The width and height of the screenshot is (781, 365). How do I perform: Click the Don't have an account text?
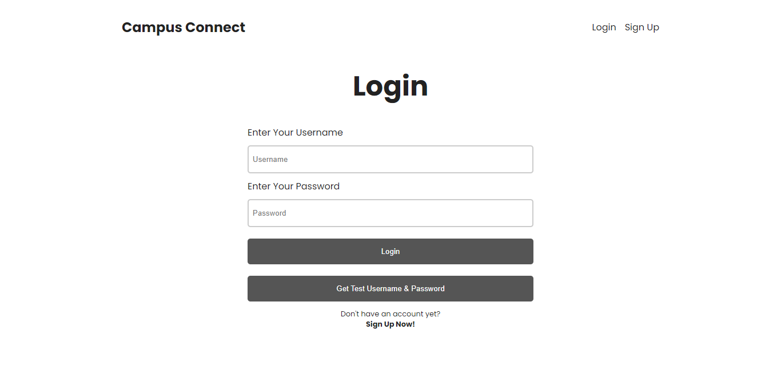pyautogui.click(x=390, y=314)
